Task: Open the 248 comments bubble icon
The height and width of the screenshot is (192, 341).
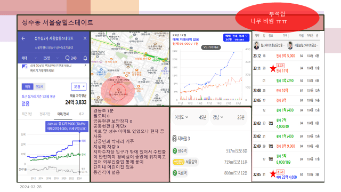Action: (x=67, y=58)
